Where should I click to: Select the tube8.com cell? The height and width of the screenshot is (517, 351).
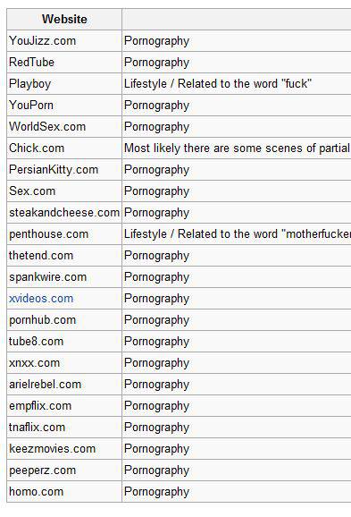(64, 342)
